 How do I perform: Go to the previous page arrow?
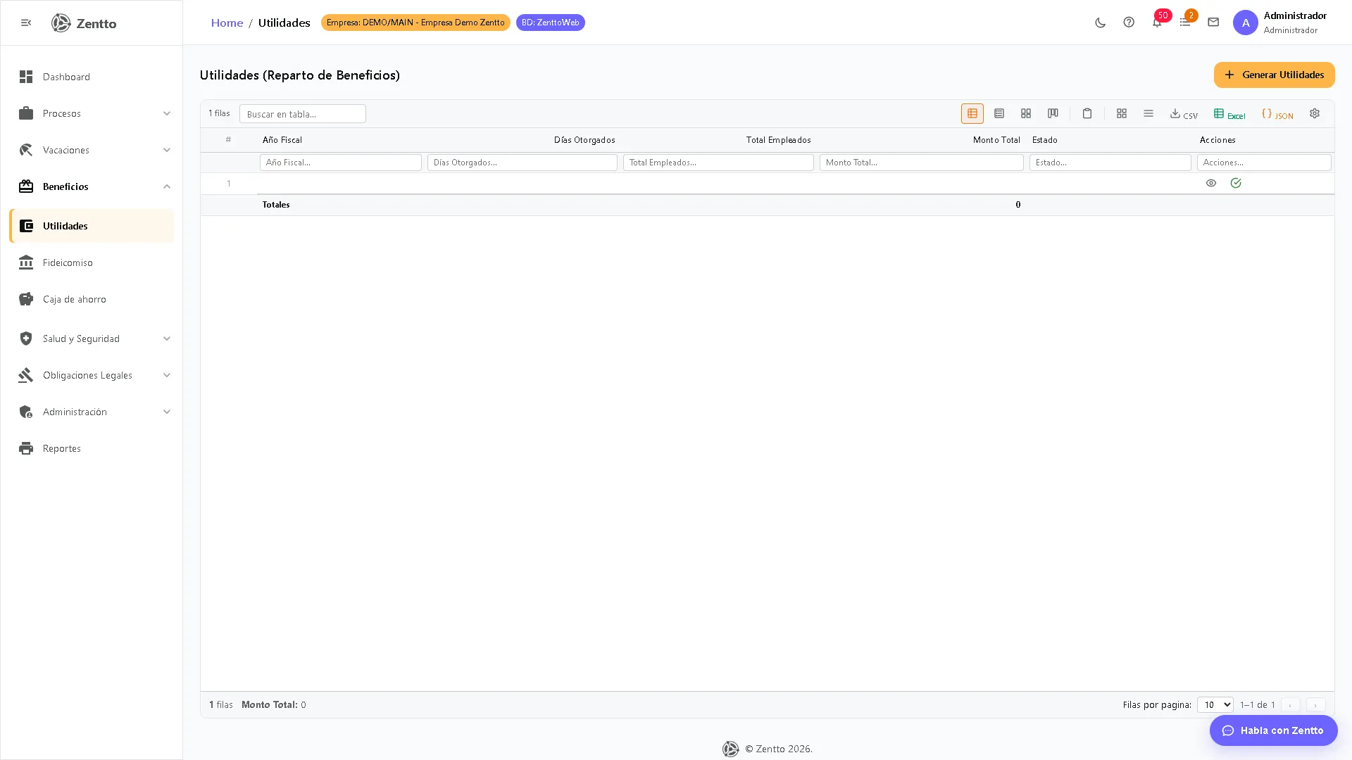tap(1291, 704)
